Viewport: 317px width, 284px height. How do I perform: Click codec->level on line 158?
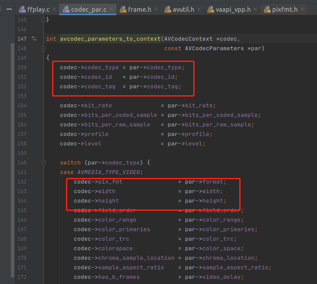tap(81, 143)
